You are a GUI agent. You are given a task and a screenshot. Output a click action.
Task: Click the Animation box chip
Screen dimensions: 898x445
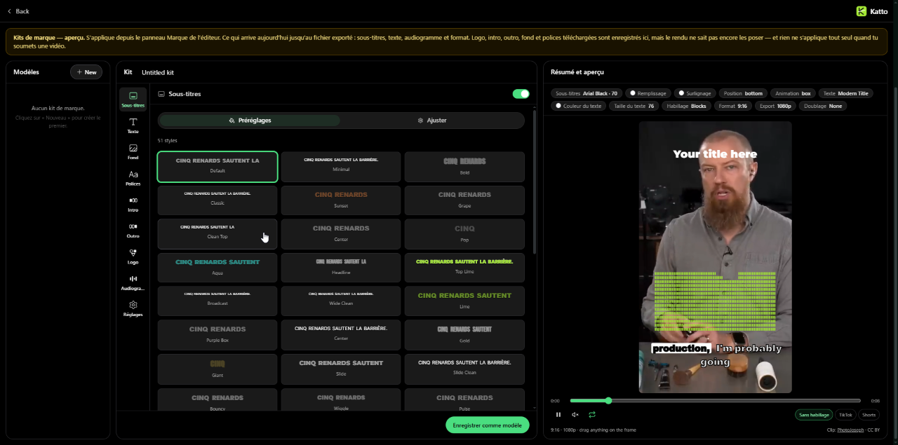click(793, 93)
